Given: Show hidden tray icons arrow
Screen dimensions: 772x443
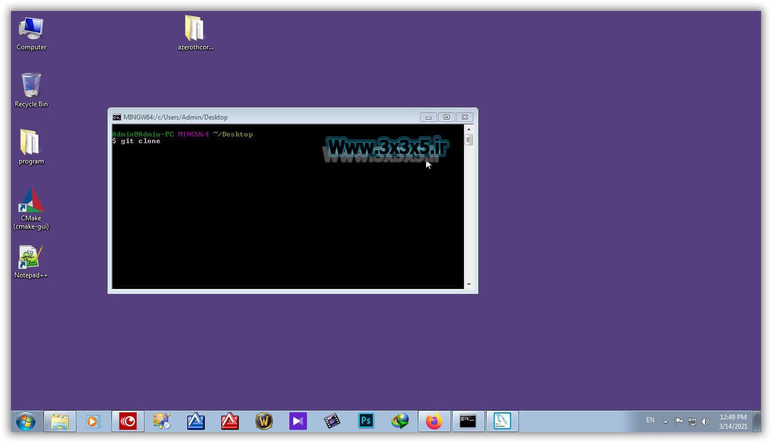Looking at the screenshot, I should coord(665,422).
